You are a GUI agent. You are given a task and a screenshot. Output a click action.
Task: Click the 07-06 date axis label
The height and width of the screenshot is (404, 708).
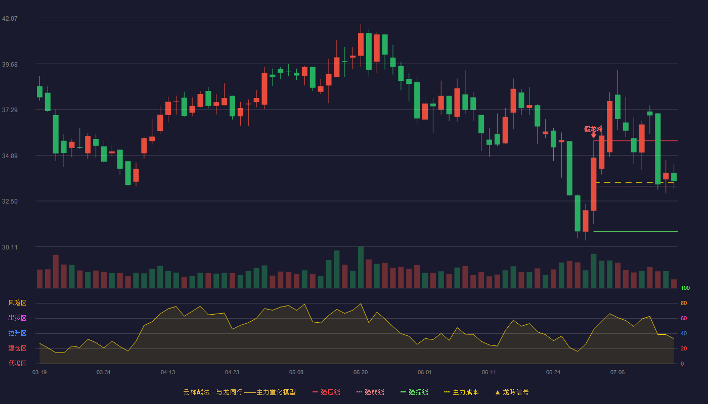617,372
